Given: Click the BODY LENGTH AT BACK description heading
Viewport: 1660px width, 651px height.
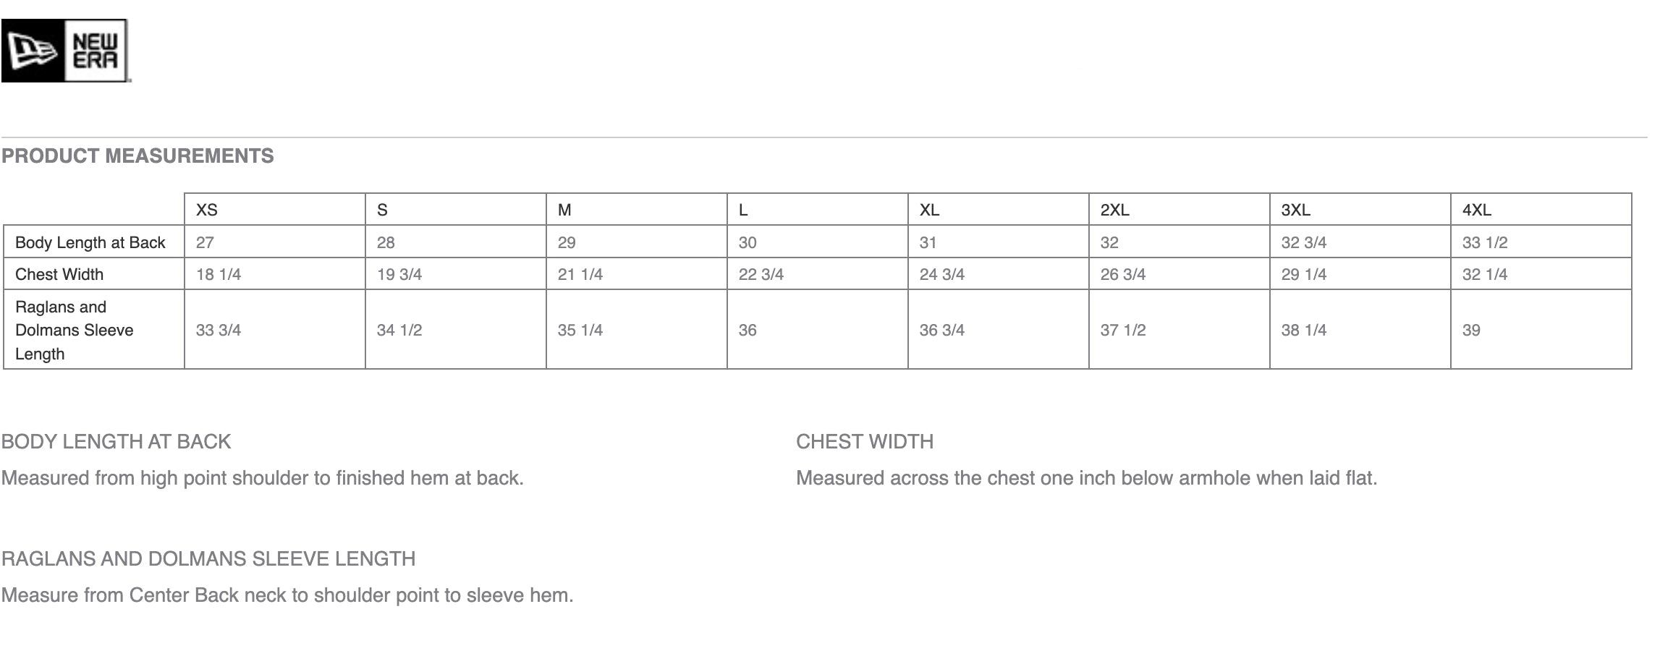Looking at the screenshot, I should (x=116, y=441).
